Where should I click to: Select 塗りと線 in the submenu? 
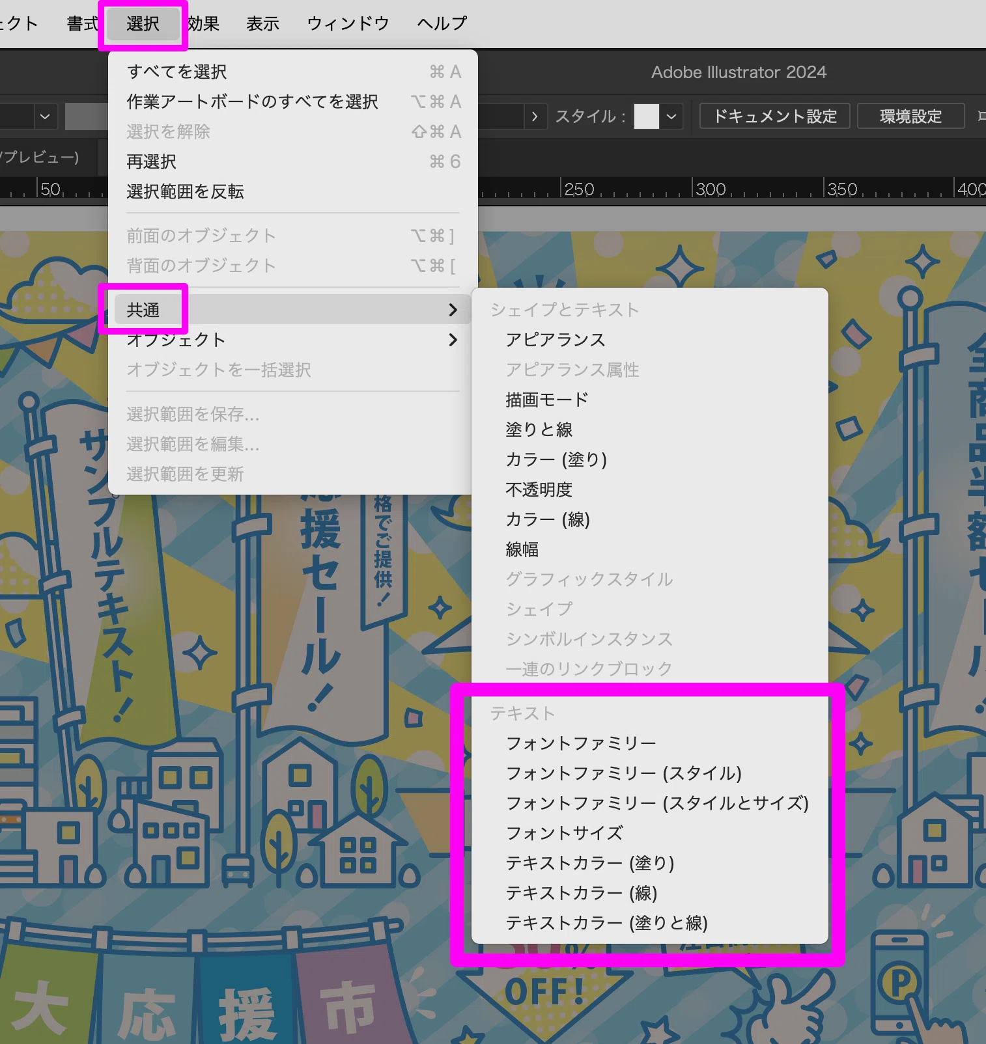pyautogui.click(x=650, y=430)
